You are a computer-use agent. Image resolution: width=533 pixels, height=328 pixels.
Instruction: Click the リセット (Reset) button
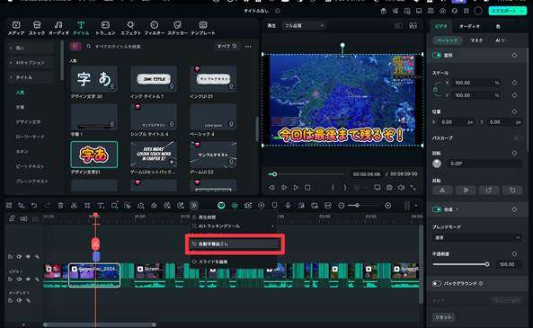point(444,317)
